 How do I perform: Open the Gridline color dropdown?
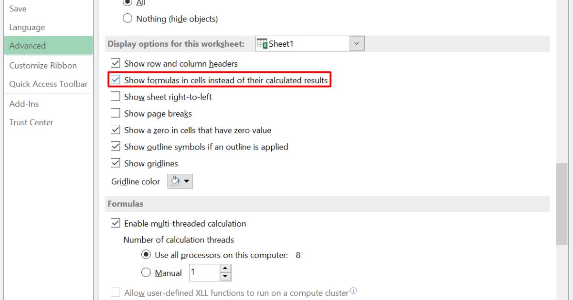point(187,181)
